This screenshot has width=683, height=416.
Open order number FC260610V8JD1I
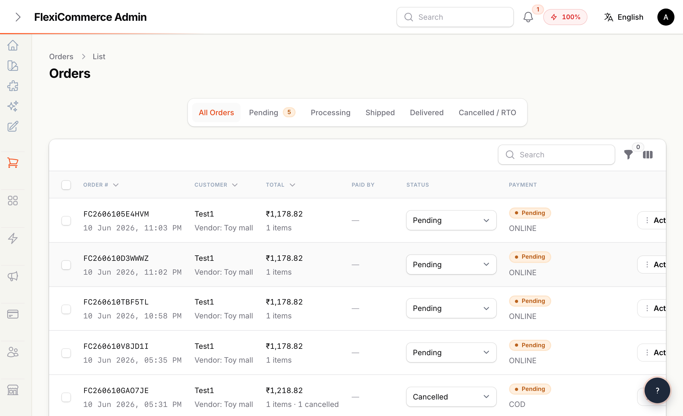click(x=116, y=346)
